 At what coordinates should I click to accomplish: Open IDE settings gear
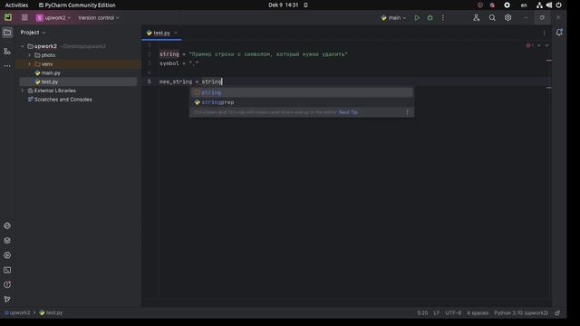coord(507,18)
